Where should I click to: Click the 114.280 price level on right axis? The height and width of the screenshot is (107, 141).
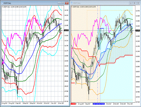(138, 16)
